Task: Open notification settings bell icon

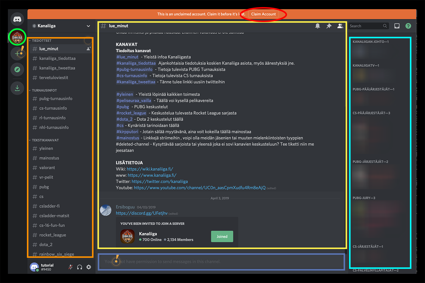Action: (x=318, y=26)
